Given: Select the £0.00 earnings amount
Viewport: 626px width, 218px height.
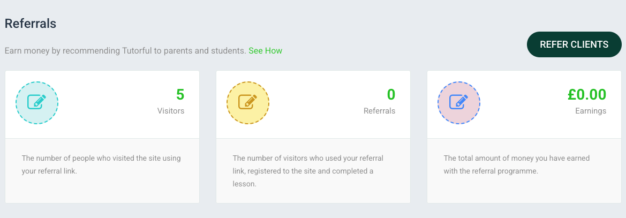Looking at the screenshot, I should [x=587, y=95].
